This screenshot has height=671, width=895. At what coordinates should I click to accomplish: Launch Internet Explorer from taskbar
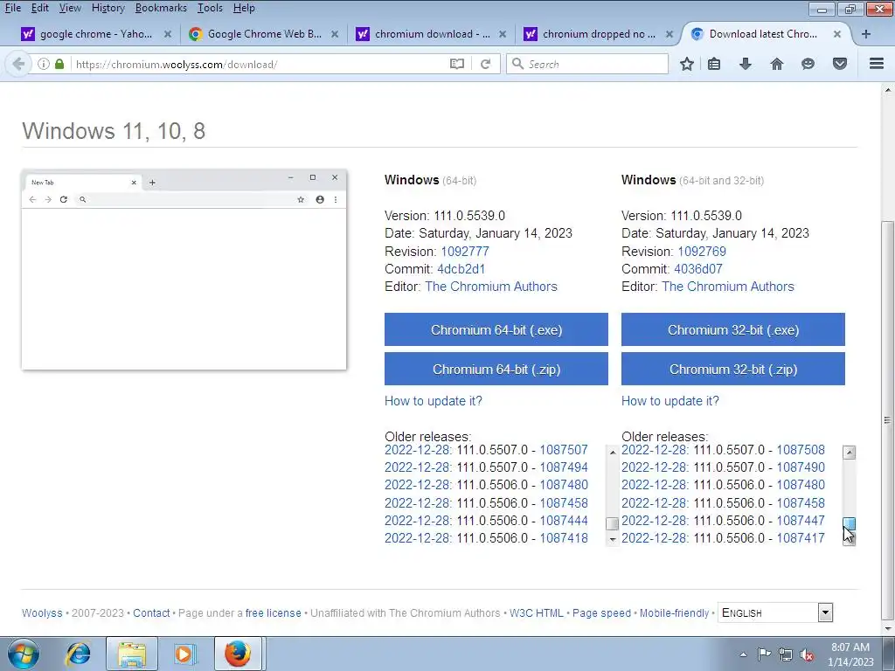coord(78,654)
